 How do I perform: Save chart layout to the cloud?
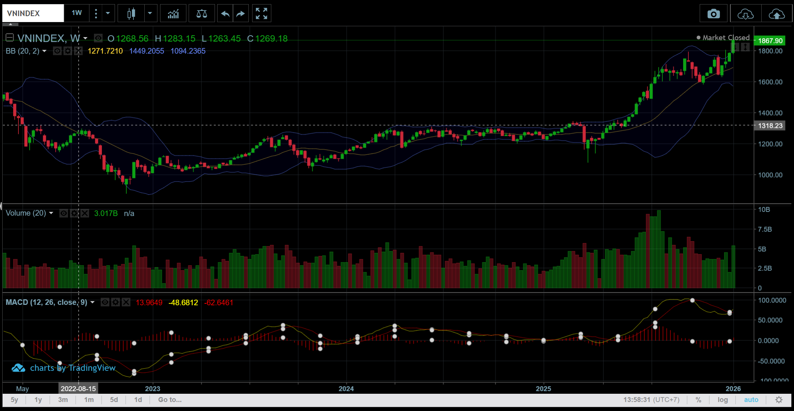(x=776, y=14)
